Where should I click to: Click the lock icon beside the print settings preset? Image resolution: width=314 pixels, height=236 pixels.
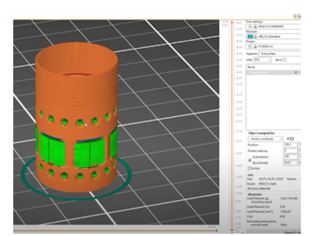tap(255, 27)
